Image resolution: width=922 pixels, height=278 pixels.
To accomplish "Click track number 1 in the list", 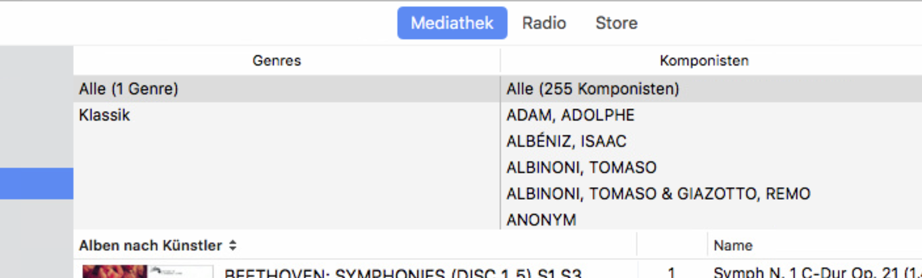I will point(671,273).
